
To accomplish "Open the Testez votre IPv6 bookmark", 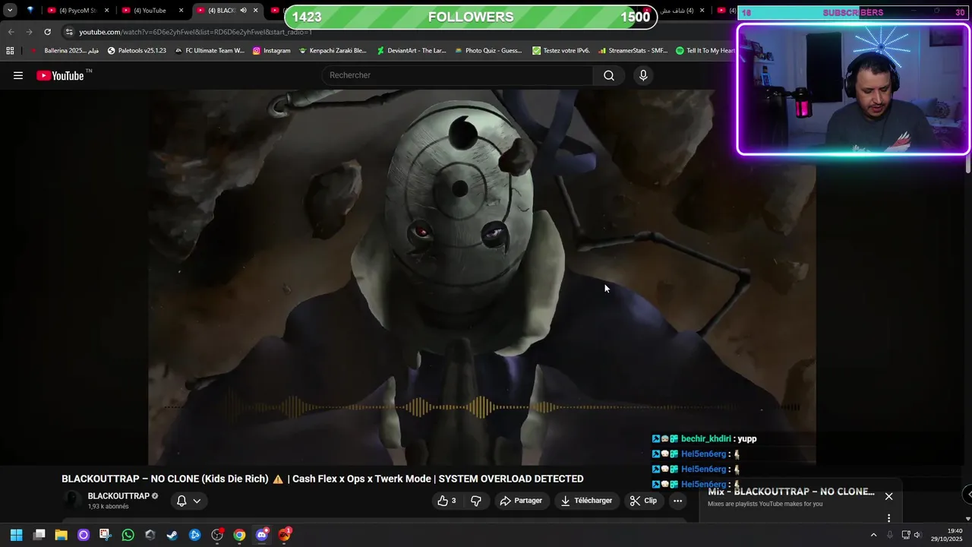I will (561, 51).
